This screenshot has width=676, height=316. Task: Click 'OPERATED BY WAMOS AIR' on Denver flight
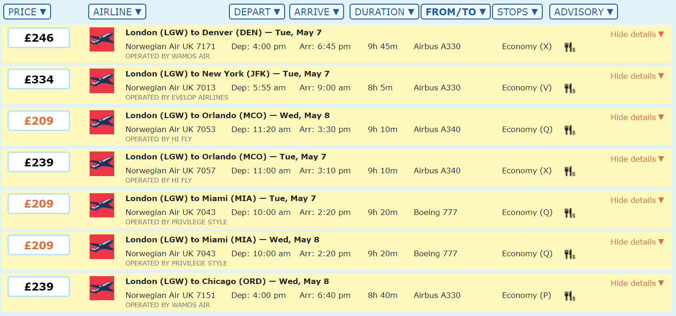point(168,56)
